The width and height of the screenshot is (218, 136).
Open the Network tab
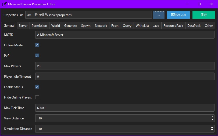pyautogui.click(x=101, y=26)
